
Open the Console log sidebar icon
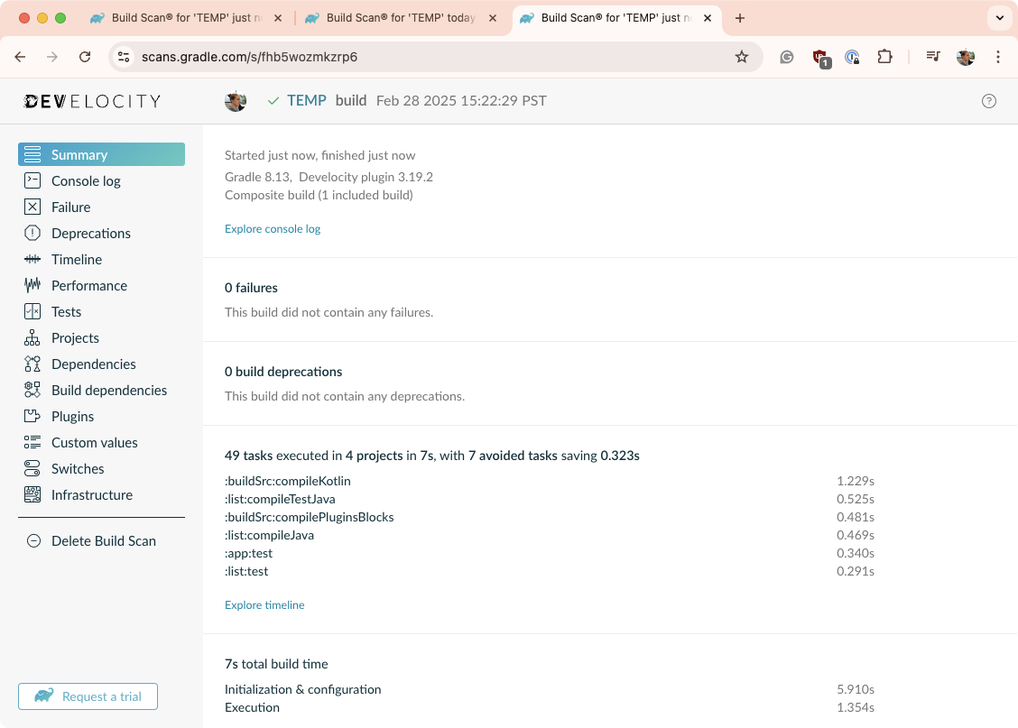pos(32,181)
